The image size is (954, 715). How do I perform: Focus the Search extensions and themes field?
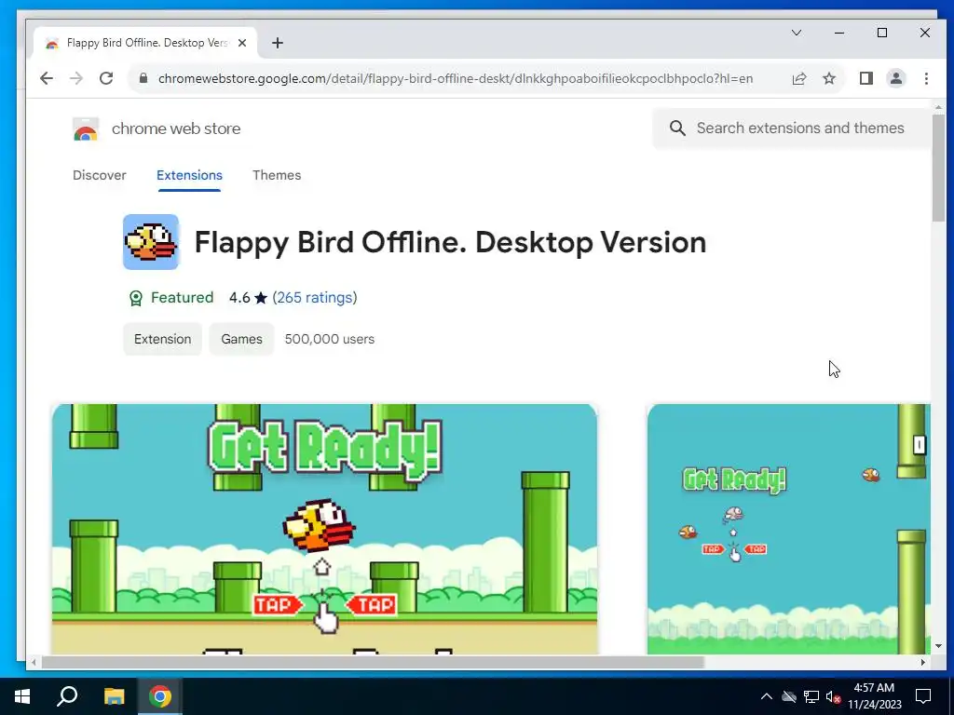[x=792, y=128]
